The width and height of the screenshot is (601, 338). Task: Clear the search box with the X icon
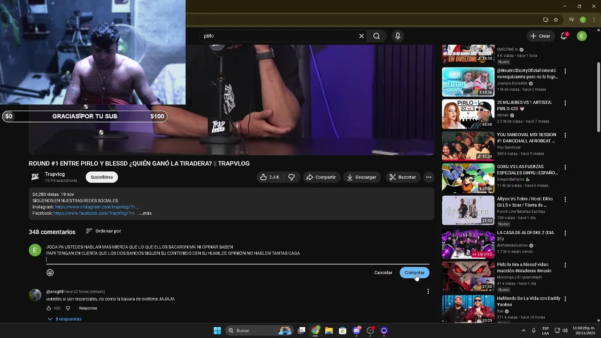pos(362,36)
